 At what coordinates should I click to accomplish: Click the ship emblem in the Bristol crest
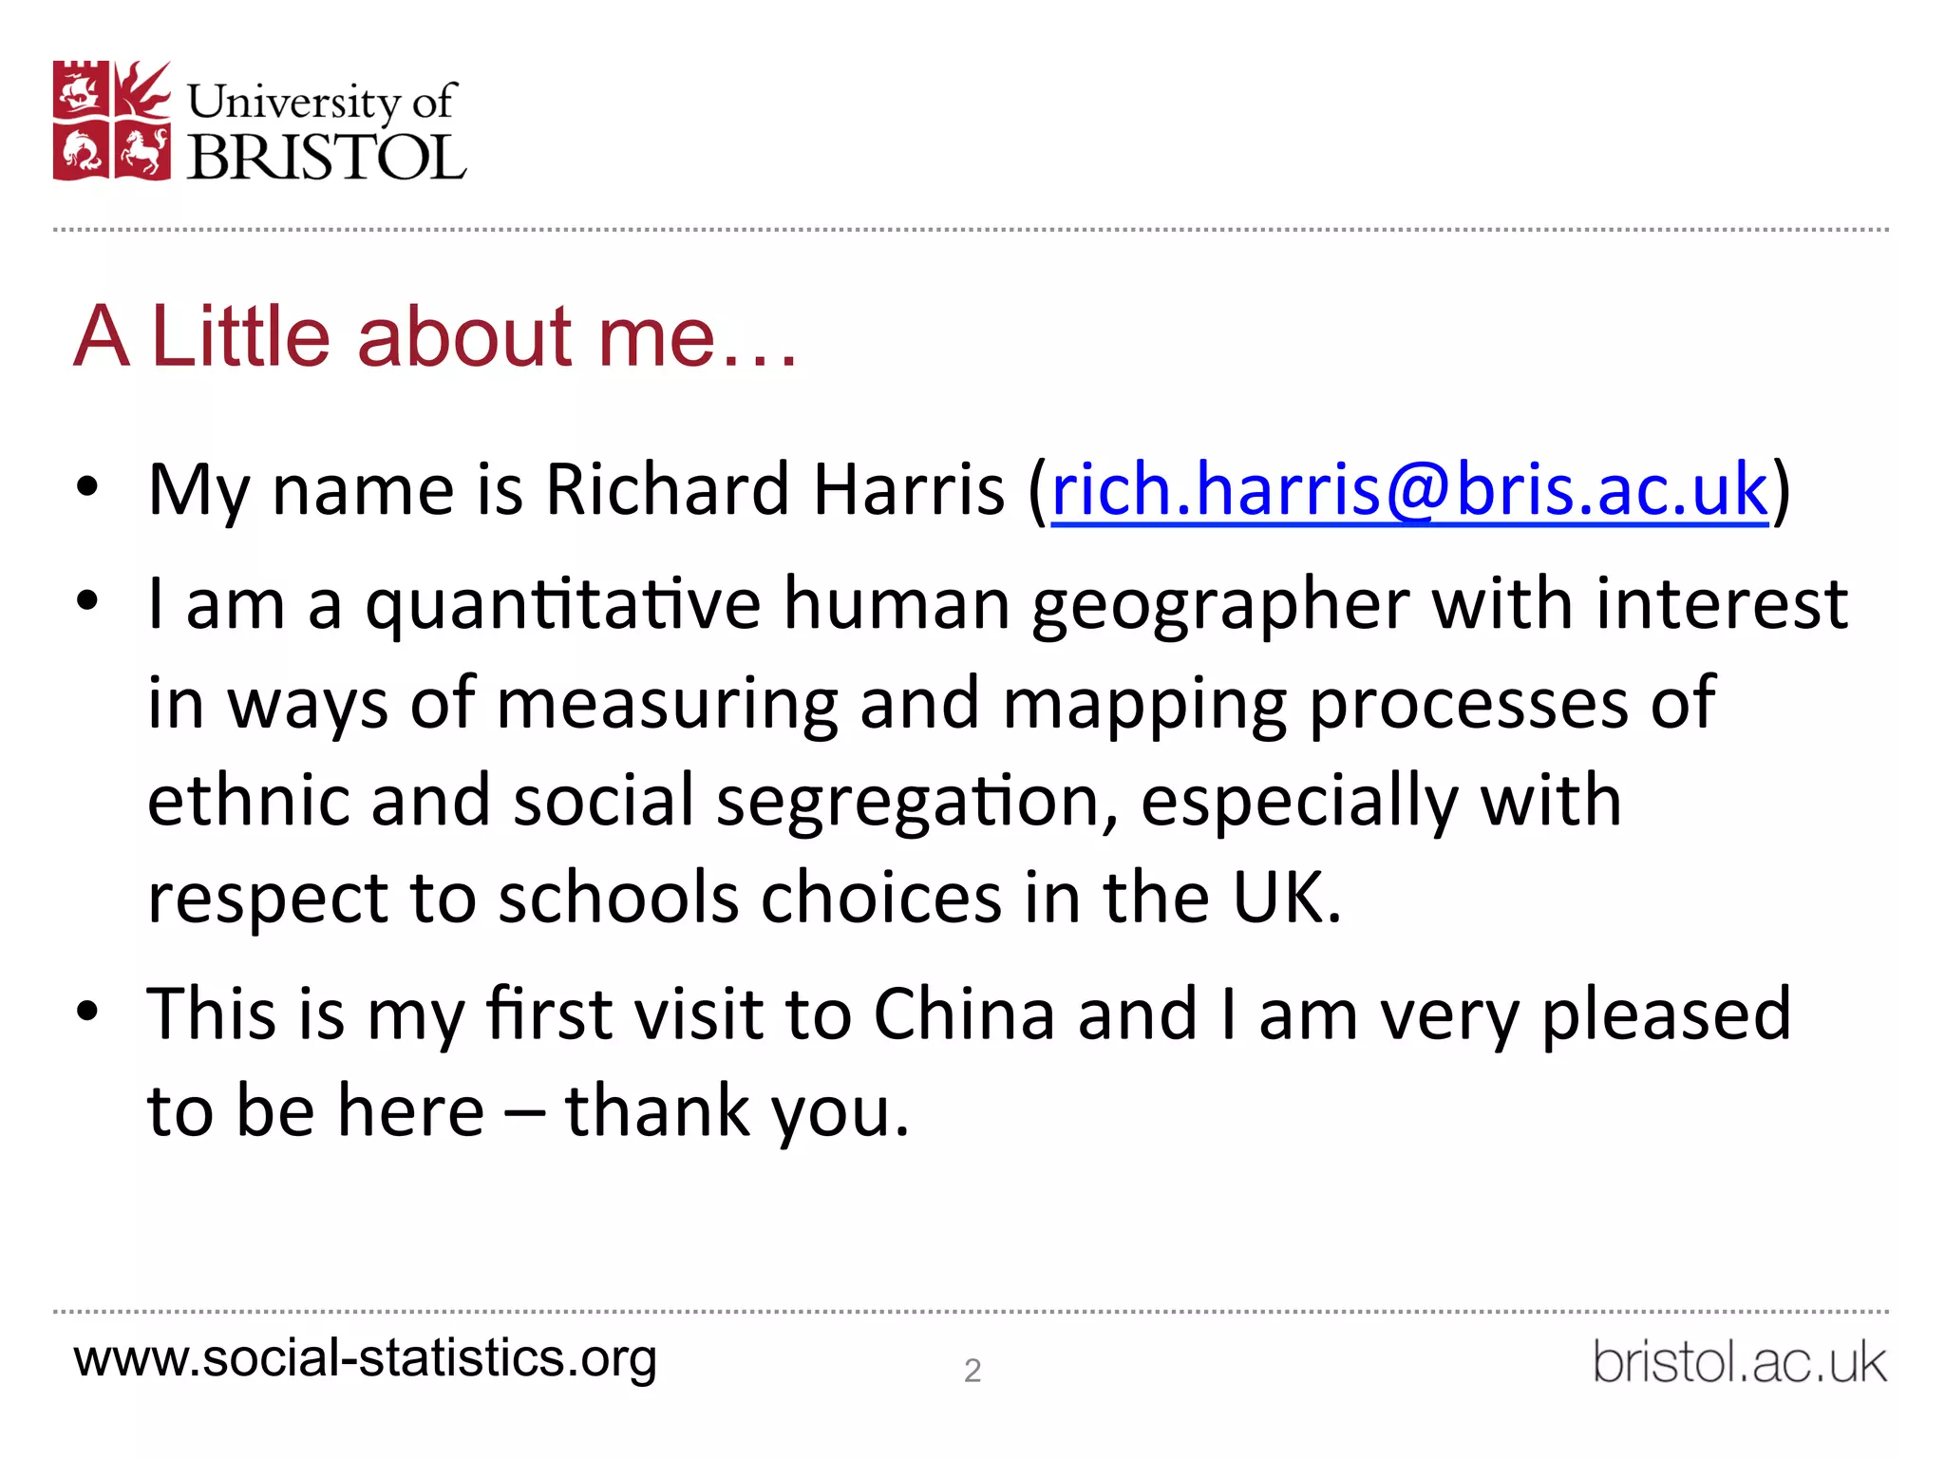tap(82, 91)
